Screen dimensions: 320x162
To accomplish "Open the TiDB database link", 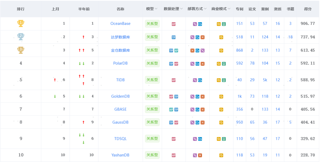I will click(120, 80).
